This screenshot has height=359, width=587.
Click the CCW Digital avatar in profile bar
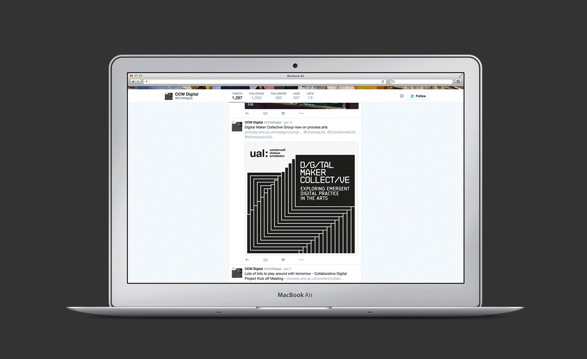pyautogui.click(x=169, y=96)
